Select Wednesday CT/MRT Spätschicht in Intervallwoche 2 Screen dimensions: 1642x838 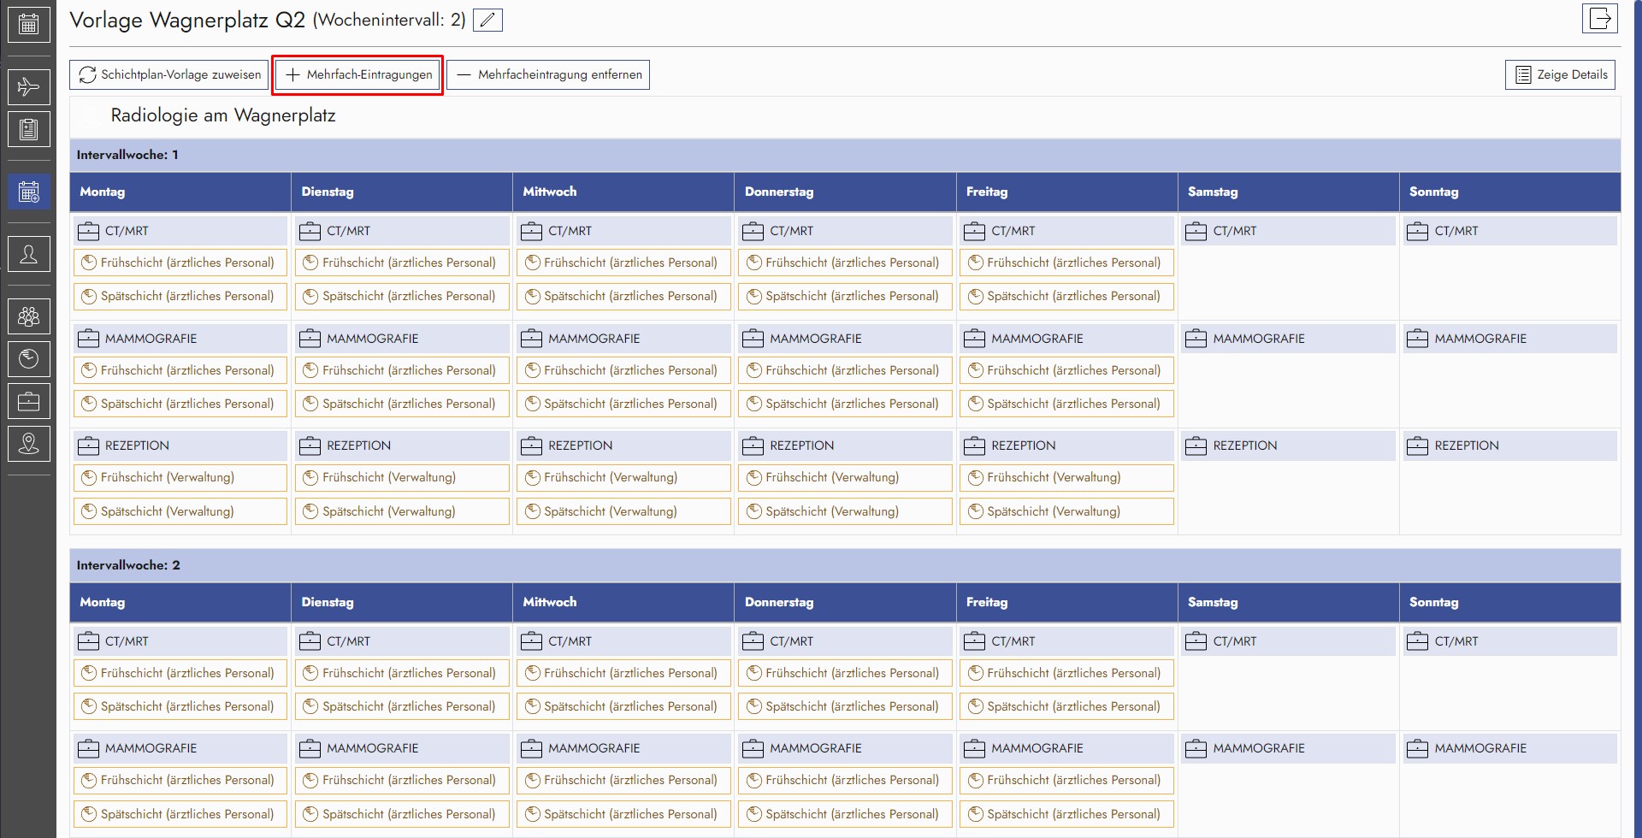[x=623, y=706]
